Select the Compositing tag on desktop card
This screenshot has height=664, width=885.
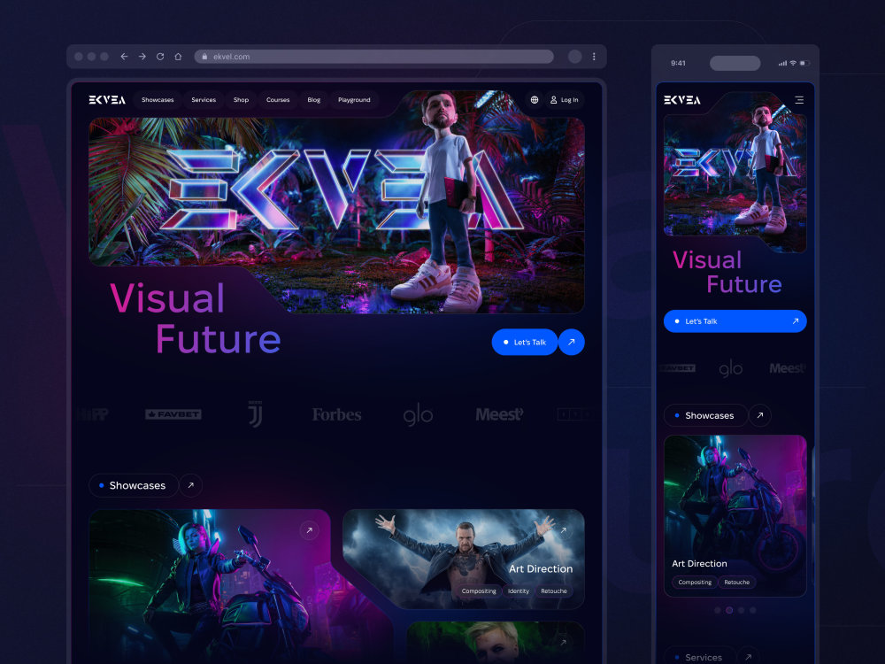click(479, 591)
